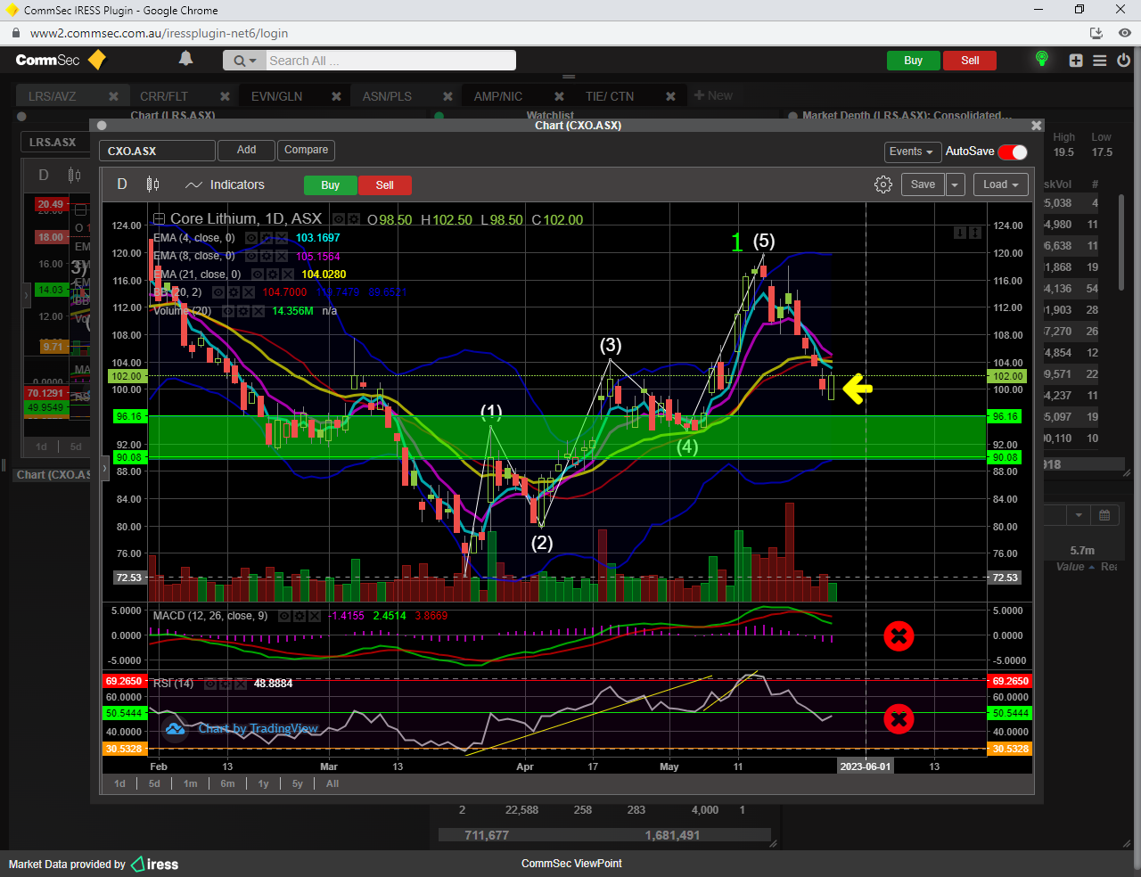The width and height of the screenshot is (1141, 877).
Task: Switch to the AMP/NIC tab
Action: coord(497,96)
